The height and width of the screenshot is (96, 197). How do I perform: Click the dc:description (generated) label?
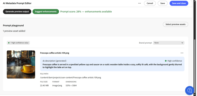pos(54,61)
